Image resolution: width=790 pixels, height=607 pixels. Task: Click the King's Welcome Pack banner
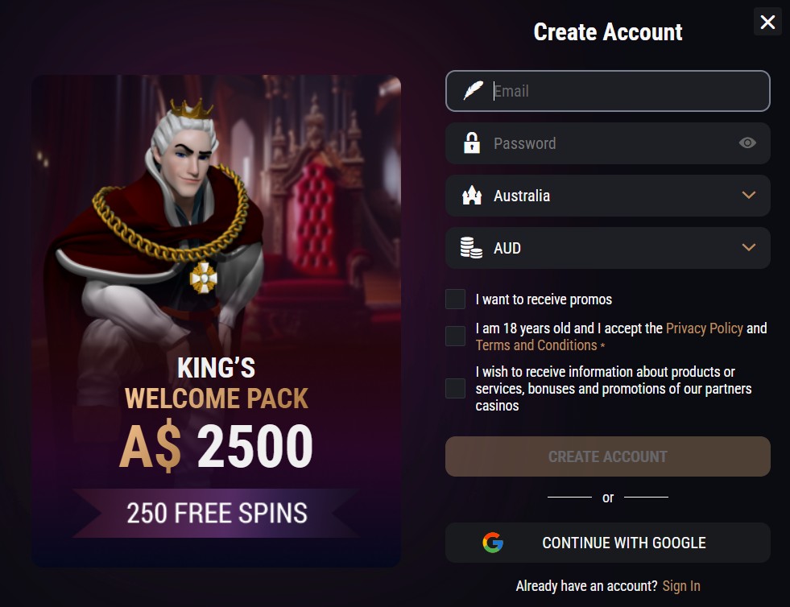[x=216, y=322]
